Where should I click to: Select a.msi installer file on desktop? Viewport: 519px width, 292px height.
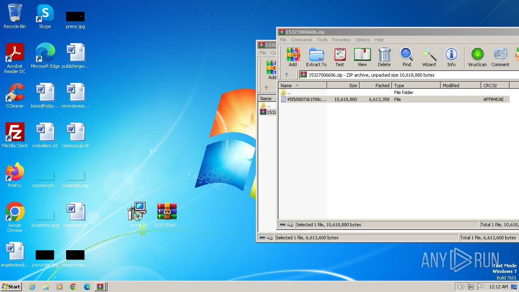136,215
